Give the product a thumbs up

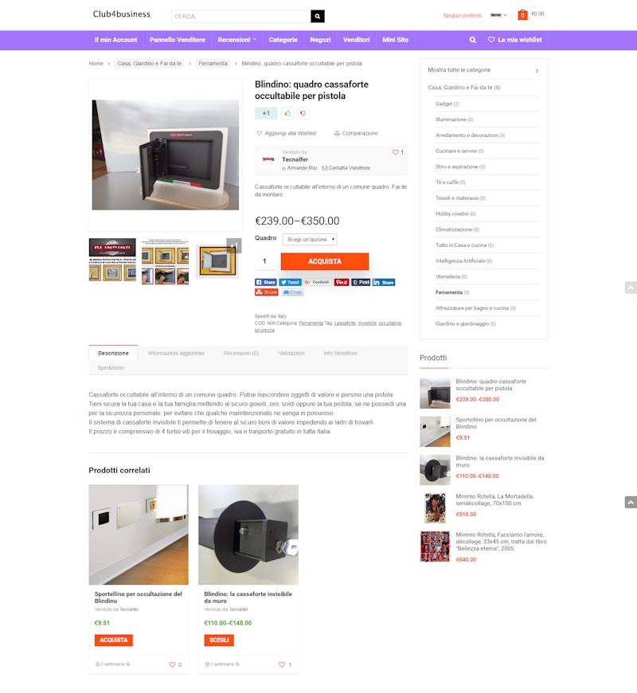coord(287,113)
